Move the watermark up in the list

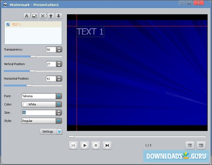[x=51, y=16]
